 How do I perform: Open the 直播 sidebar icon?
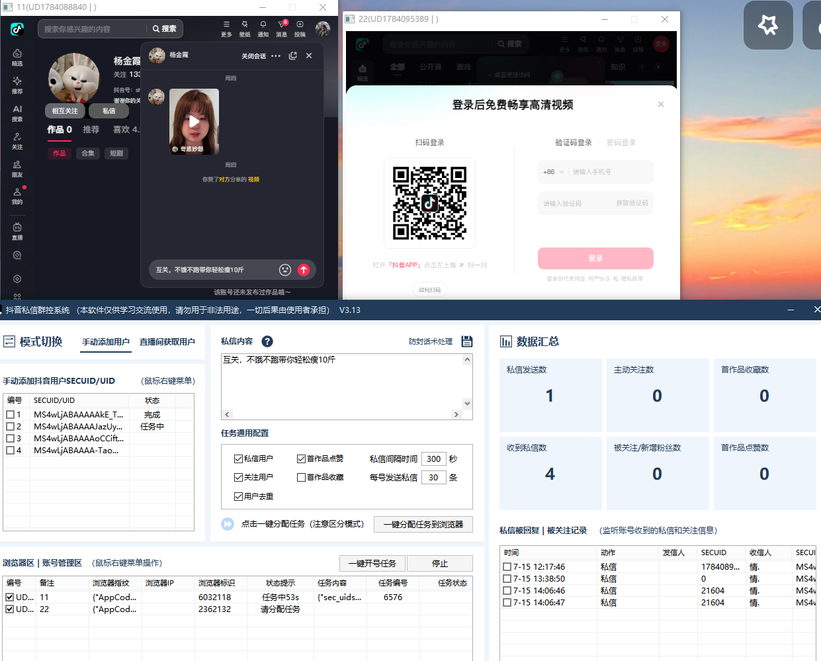coord(17,232)
